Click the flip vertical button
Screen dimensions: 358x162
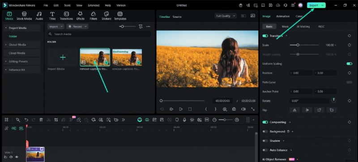pyautogui.click(x=307, y=110)
